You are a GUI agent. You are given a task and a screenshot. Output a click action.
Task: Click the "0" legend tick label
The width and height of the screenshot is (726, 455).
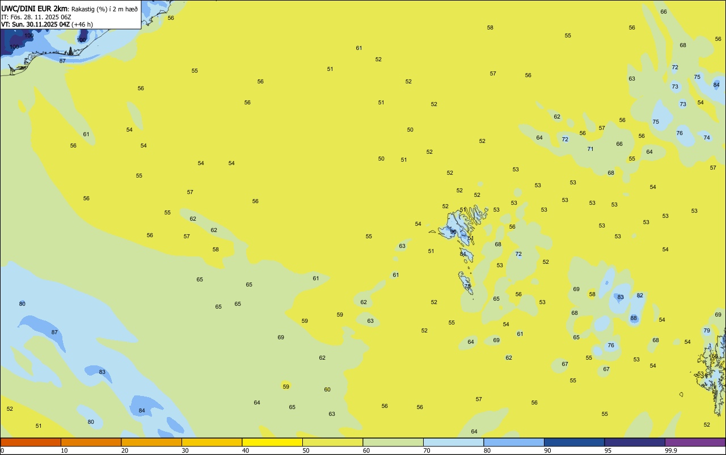(x=2, y=450)
